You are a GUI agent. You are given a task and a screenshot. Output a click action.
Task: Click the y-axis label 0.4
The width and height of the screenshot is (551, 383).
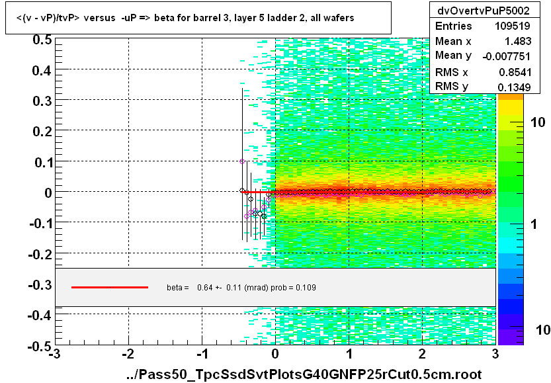point(42,71)
